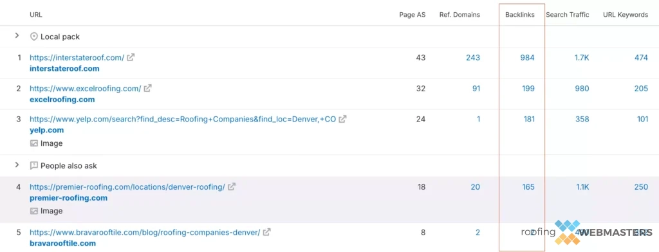
Task: Click the Image icon under premier-roofing.com
Action: (34, 211)
